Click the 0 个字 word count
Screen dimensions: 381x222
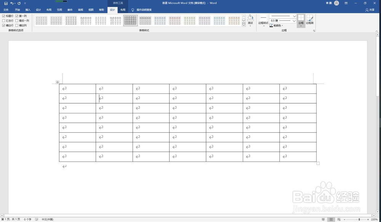[x=27, y=219]
